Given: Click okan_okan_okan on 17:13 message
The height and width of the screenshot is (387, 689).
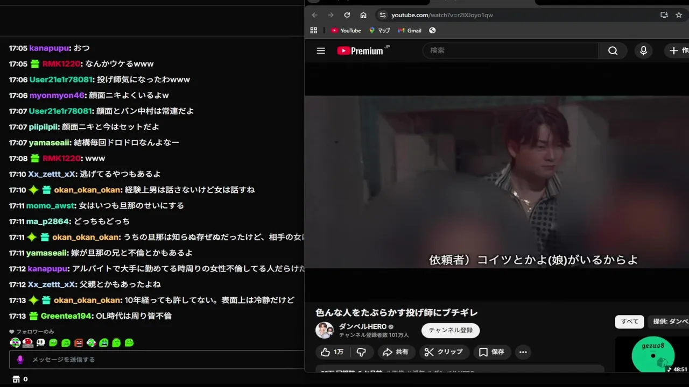Looking at the screenshot, I should pos(87,300).
